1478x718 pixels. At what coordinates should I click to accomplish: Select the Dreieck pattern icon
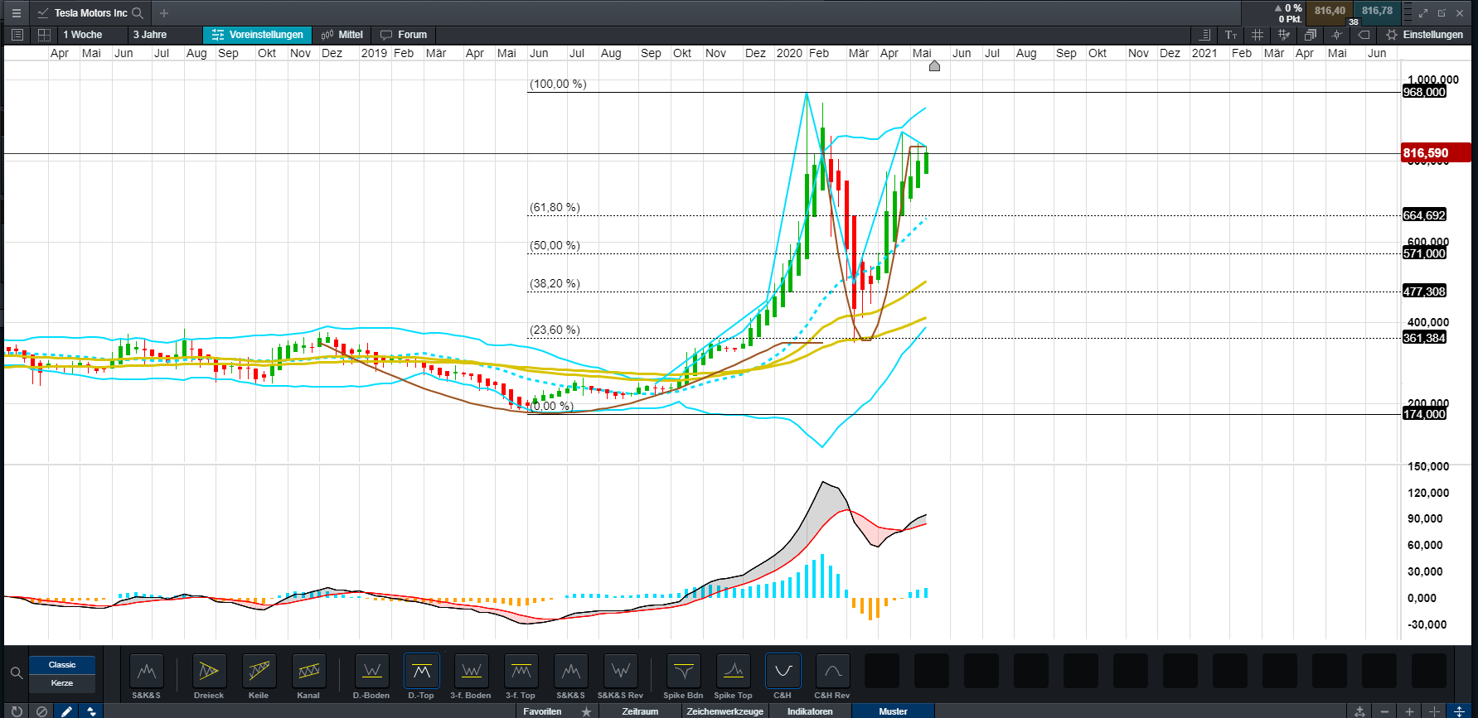point(209,671)
